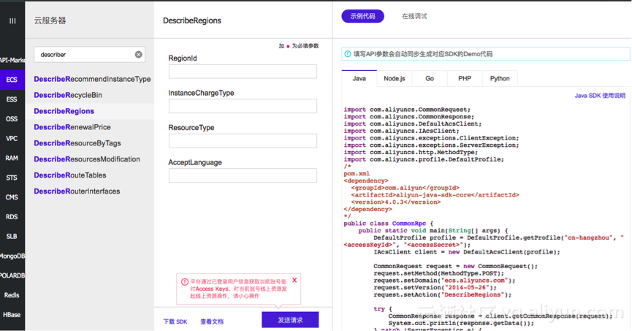Select the Node.js code tab
Image resolution: width=632 pixels, height=331 pixels.
click(395, 79)
